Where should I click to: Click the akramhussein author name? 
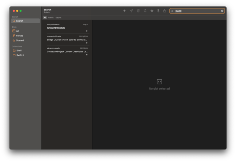click(x=53, y=48)
